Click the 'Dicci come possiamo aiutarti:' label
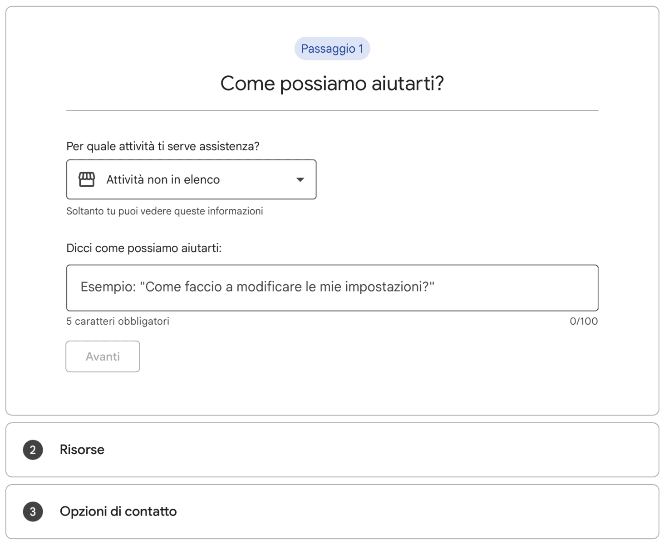Image resolution: width=664 pixels, height=545 pixels. pyautogui.click(x=144, y=248)
